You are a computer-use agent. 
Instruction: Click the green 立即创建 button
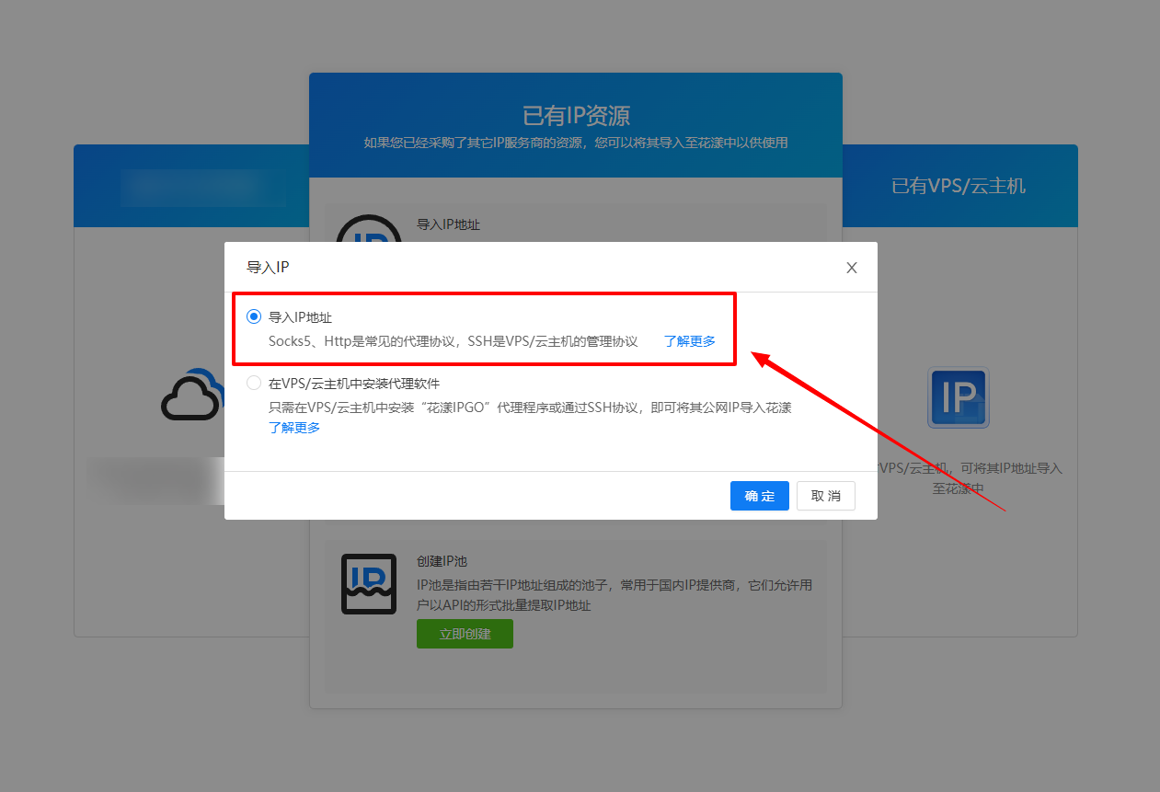click(465, 634)
